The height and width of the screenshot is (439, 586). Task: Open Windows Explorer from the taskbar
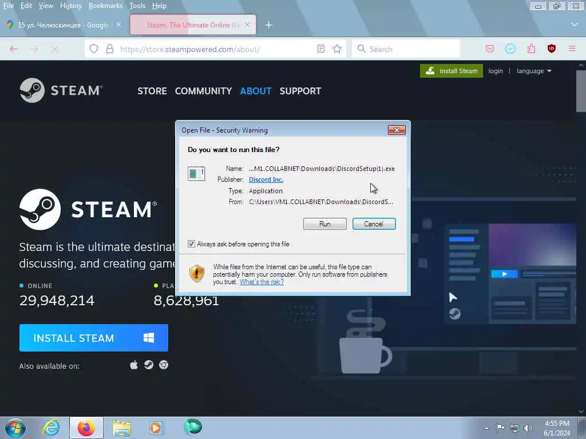coord(122,428)
